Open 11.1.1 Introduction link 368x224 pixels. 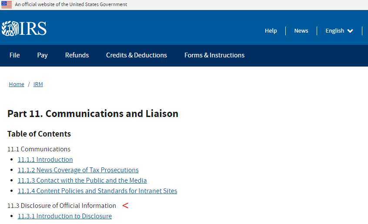click(x=45, y=160)
